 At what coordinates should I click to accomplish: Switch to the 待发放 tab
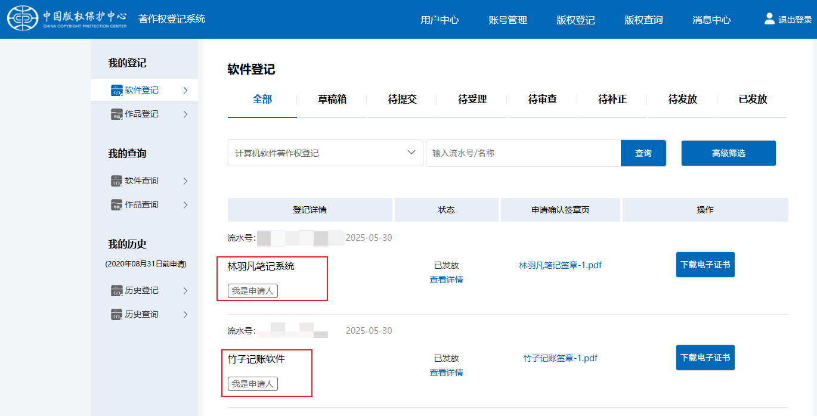pos(683,100)
